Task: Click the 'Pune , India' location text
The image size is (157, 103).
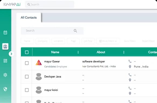Action: point(141,67)
